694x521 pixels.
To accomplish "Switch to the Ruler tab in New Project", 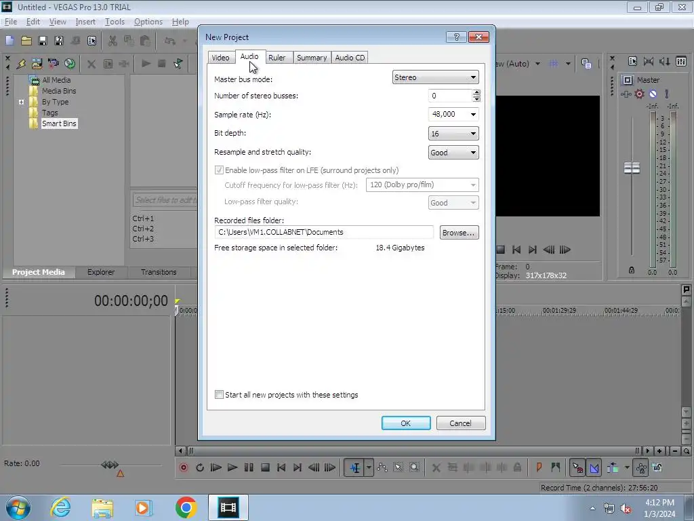I will click(x=277, y=58).
